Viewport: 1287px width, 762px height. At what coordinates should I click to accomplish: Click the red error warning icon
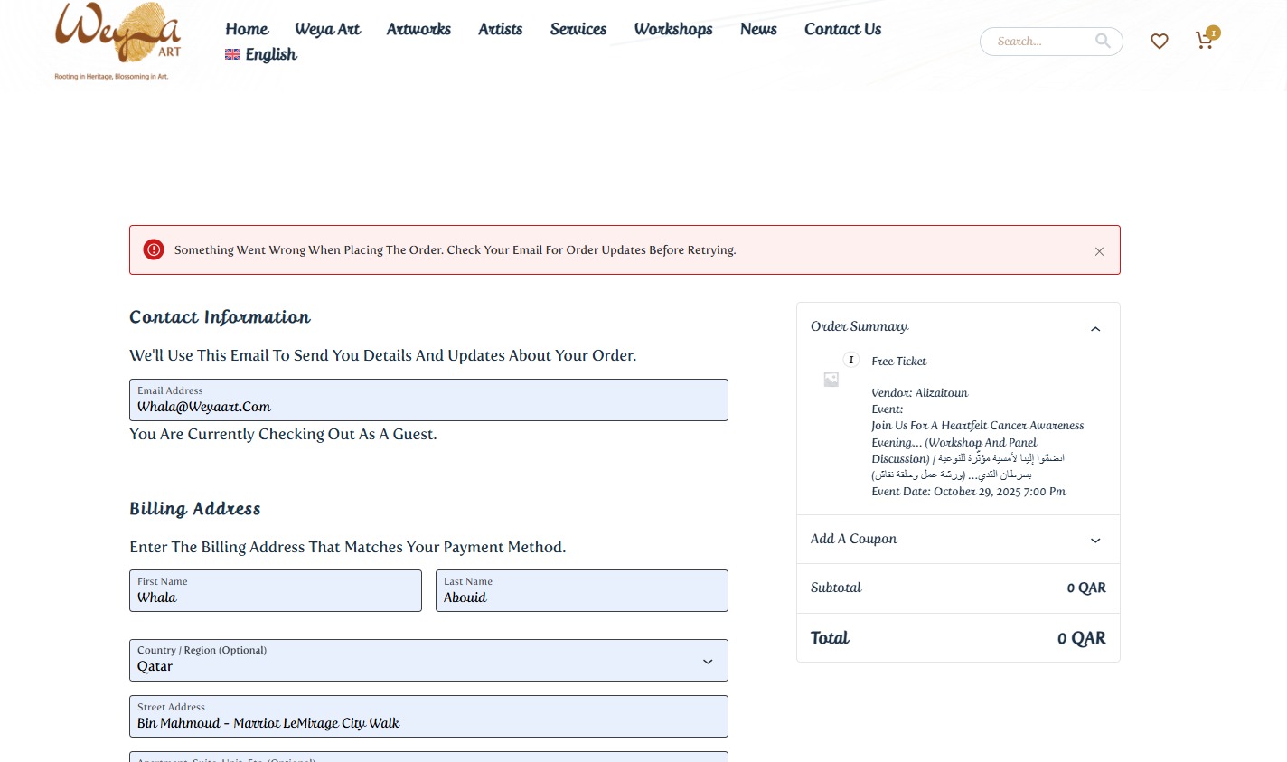click(154, 250)
